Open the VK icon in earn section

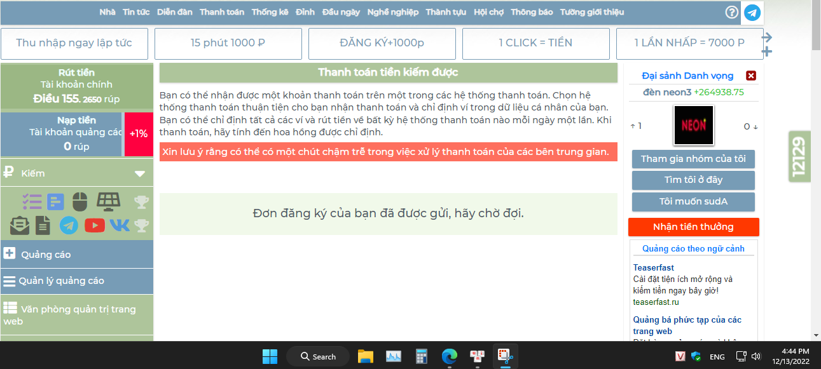[120, 225]
